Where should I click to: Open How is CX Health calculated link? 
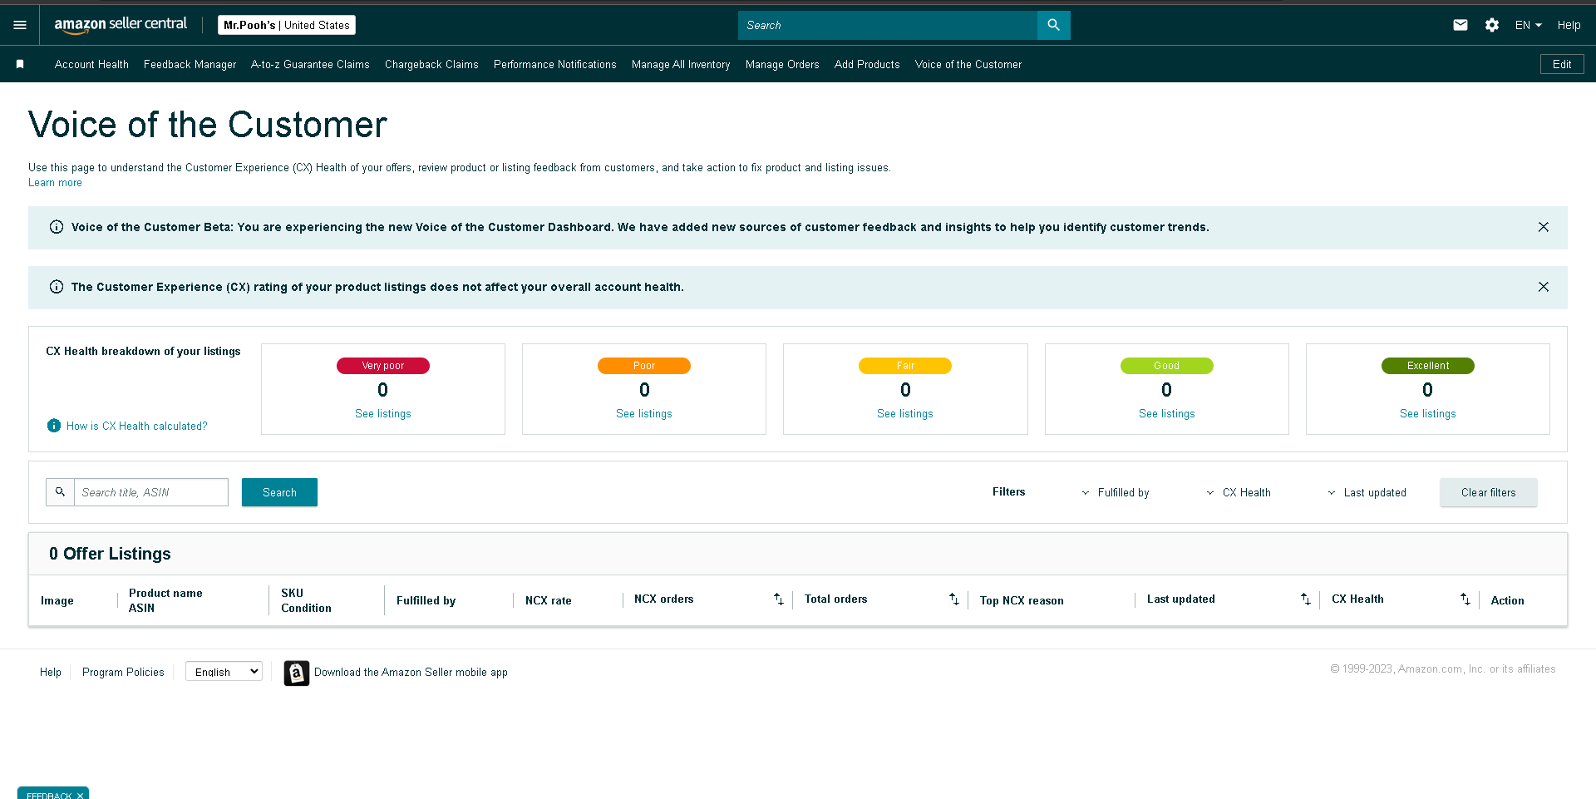[x=137, y=426]
